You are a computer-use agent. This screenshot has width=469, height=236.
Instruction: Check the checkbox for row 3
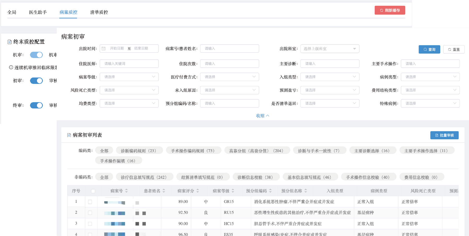click(x=90, y=224)
